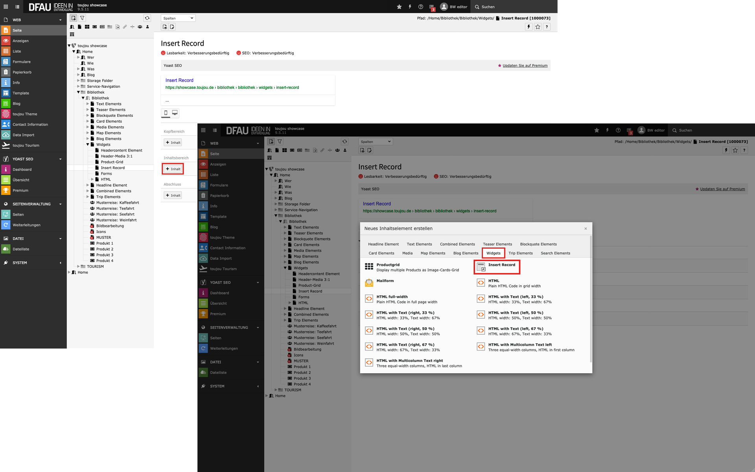Switch to the Media tab in wizard
The height and width of the screenshot is (472, 755).
(x=407, y=253)
